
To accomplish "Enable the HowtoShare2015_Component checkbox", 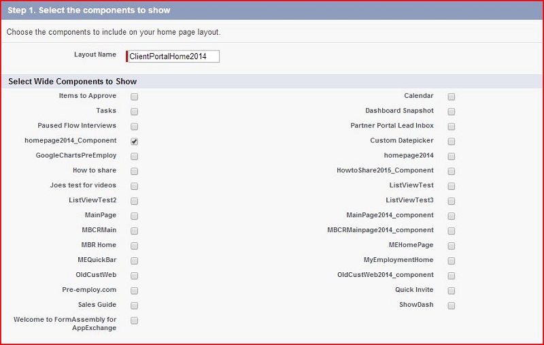I will [x=452, y=171].
